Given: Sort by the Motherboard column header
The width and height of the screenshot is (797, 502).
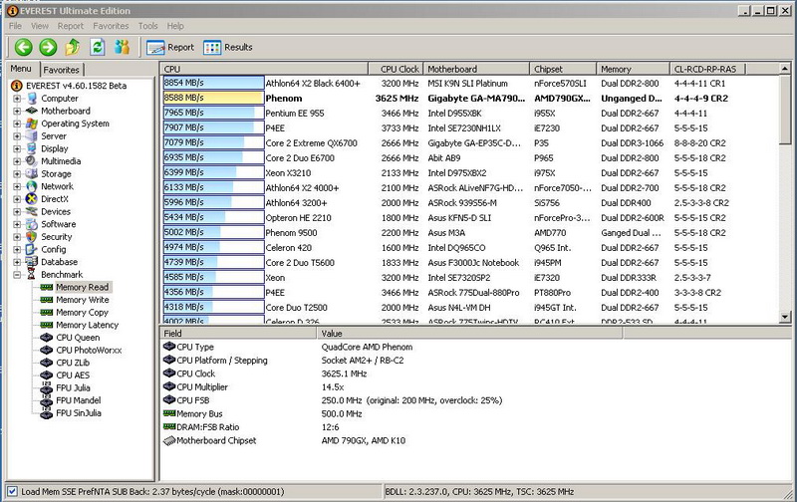Looking at the screenshot, I should pyautogui.click(x=475, y=69).
